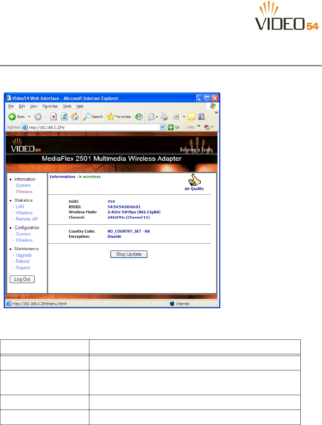This screenshot has height=425, width=322.
Task: Open the Favorites star toolbar button
Action: tap(119, 116)
